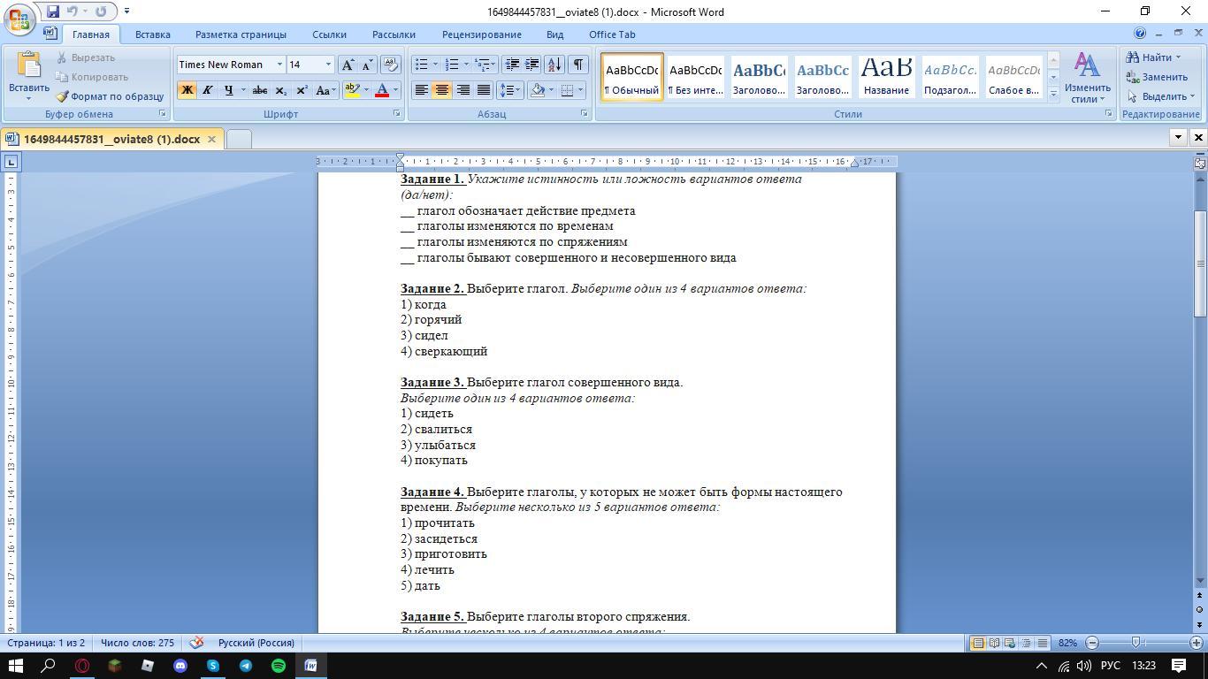Image resolution: width=1208 pixels, height=679 pixels.
Task: Increase font size with grow font icon
Action: tap(348, 65)
